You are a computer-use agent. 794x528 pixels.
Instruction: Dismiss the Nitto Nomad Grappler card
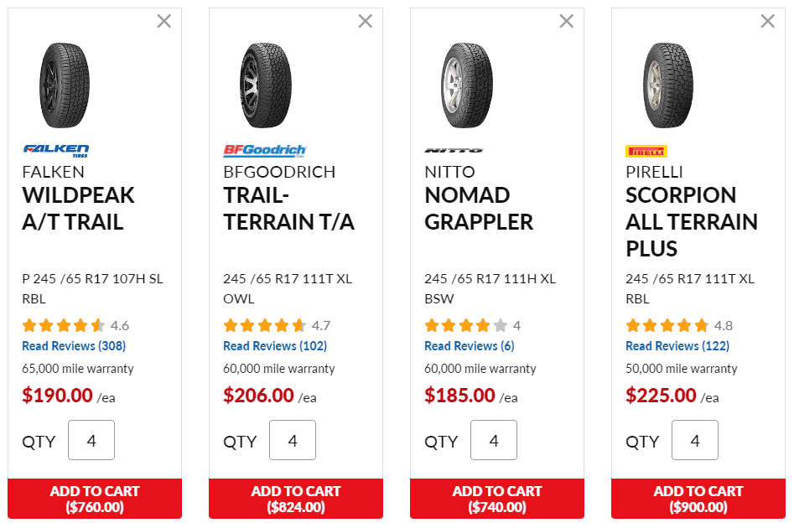(x=567, y=21)
